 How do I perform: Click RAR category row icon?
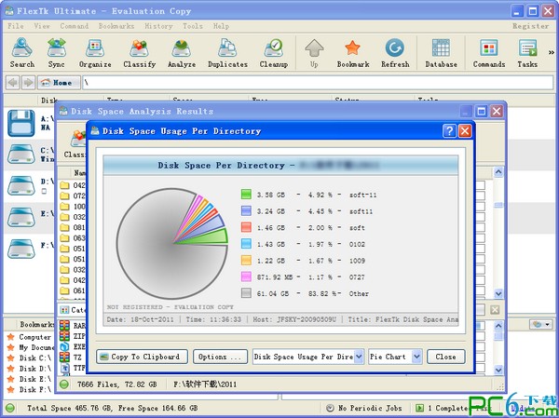[x=64, y=325]
